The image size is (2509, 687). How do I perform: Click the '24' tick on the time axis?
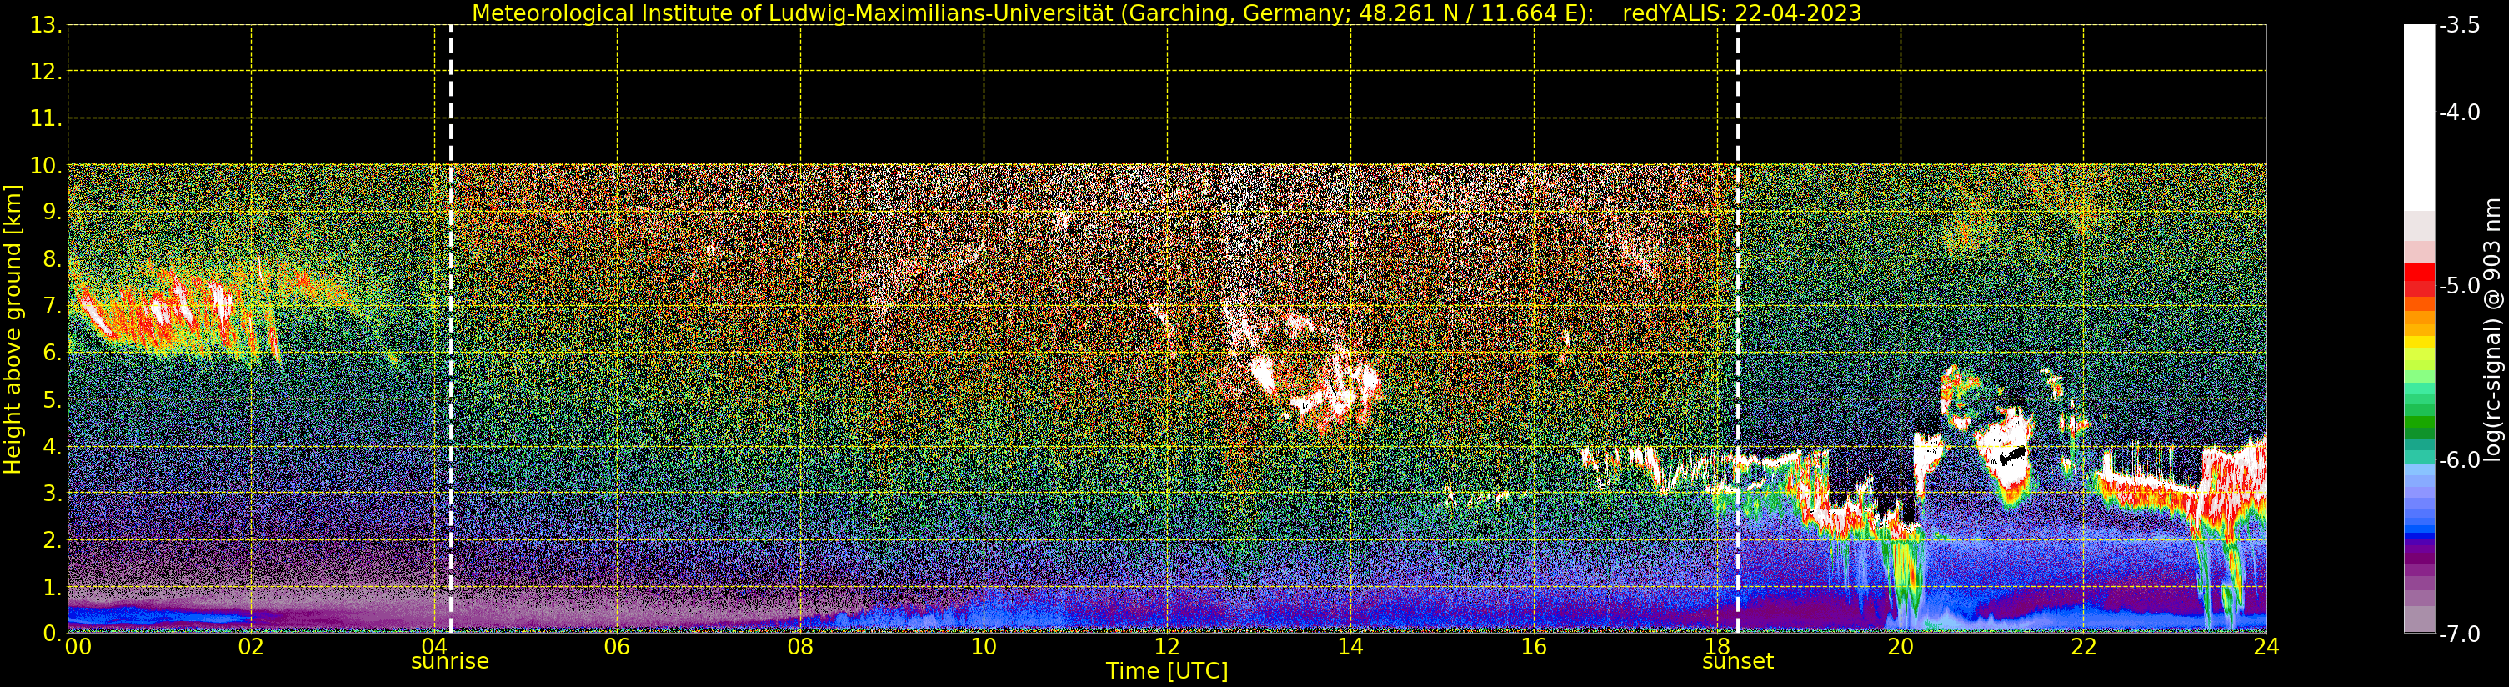click(x=2266, y=646)
